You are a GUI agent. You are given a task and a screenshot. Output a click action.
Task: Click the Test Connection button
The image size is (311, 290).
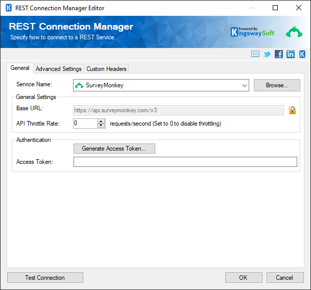click(x=45, y=278)
